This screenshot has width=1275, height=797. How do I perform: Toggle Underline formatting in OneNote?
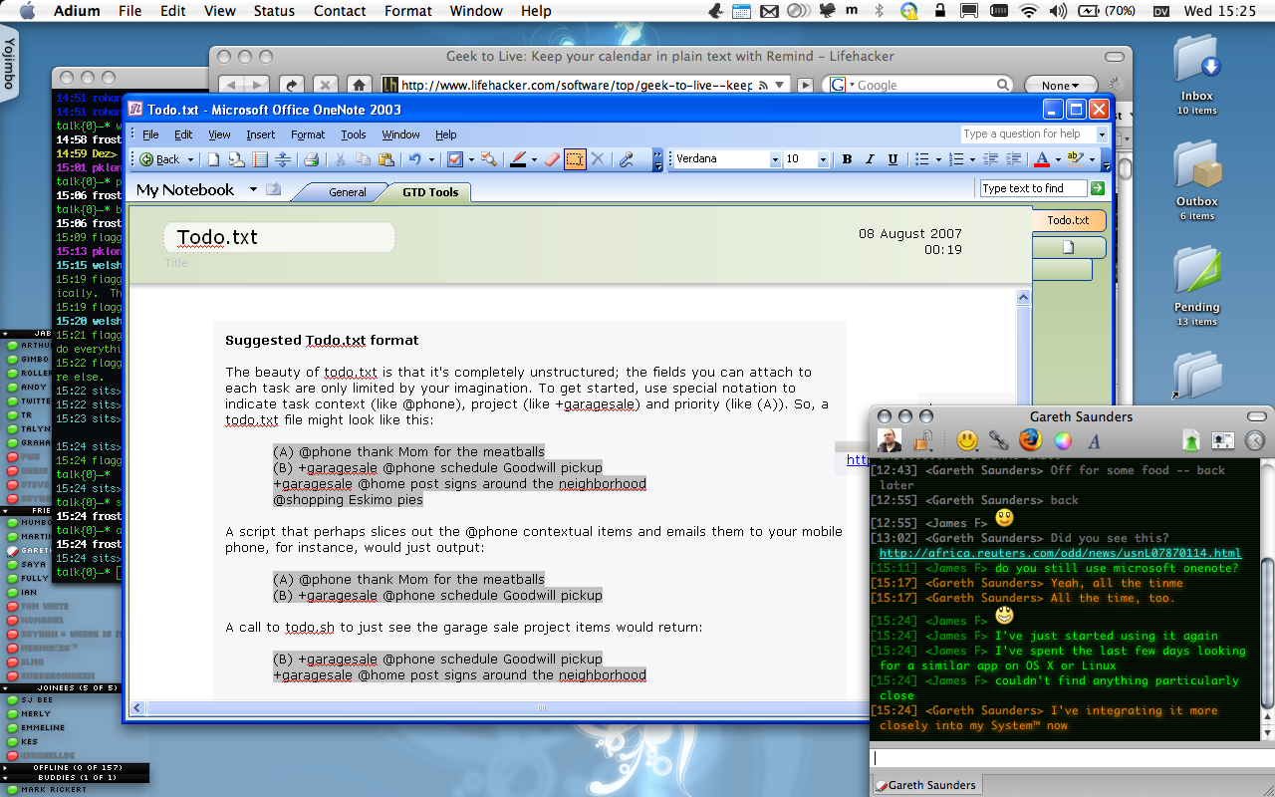pyautogui.click(x=892, y=159)
